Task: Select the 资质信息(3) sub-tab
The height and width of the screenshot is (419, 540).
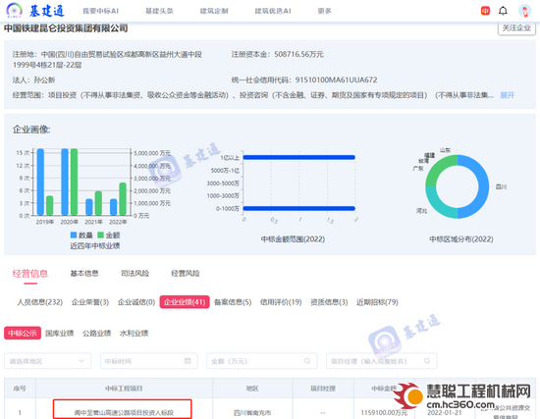Action: click(x=329, y=302)
